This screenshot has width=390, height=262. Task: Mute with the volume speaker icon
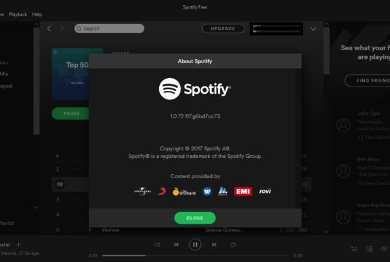pyautogui.click(x=384, y=248)
